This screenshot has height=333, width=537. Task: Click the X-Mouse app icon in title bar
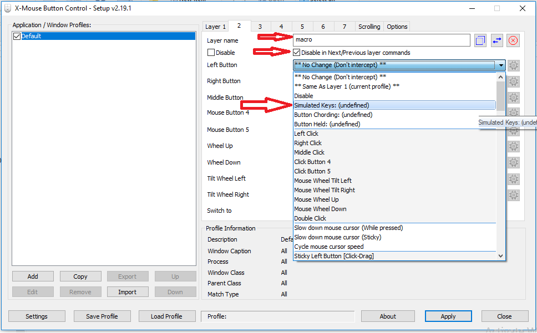coord(8,8)
